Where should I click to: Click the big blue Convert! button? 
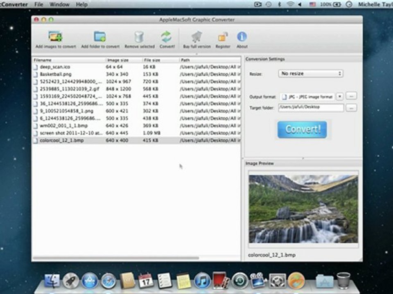(302, 129)
